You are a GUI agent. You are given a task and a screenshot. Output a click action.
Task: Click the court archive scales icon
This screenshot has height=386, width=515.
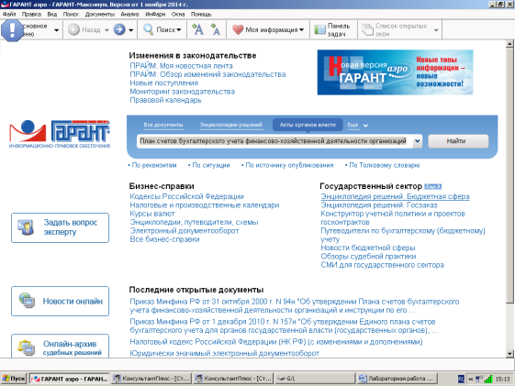coord(27,347)
